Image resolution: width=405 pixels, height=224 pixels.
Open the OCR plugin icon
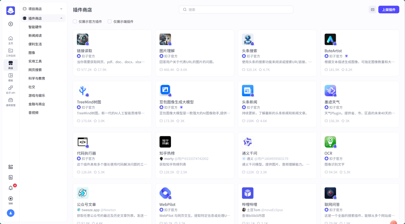coord(330,142)
